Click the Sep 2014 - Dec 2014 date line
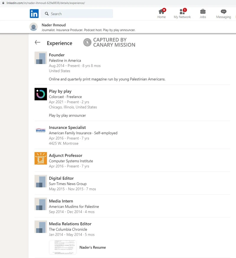Screen dimensions: 236x258 (x=72, y=212)
